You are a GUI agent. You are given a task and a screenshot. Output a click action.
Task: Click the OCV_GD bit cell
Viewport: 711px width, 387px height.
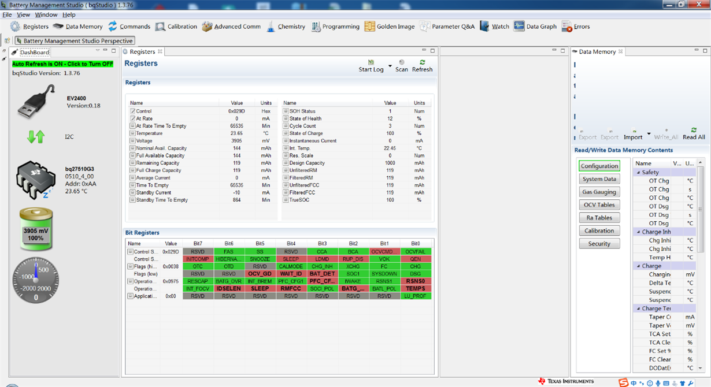point(260,274)
